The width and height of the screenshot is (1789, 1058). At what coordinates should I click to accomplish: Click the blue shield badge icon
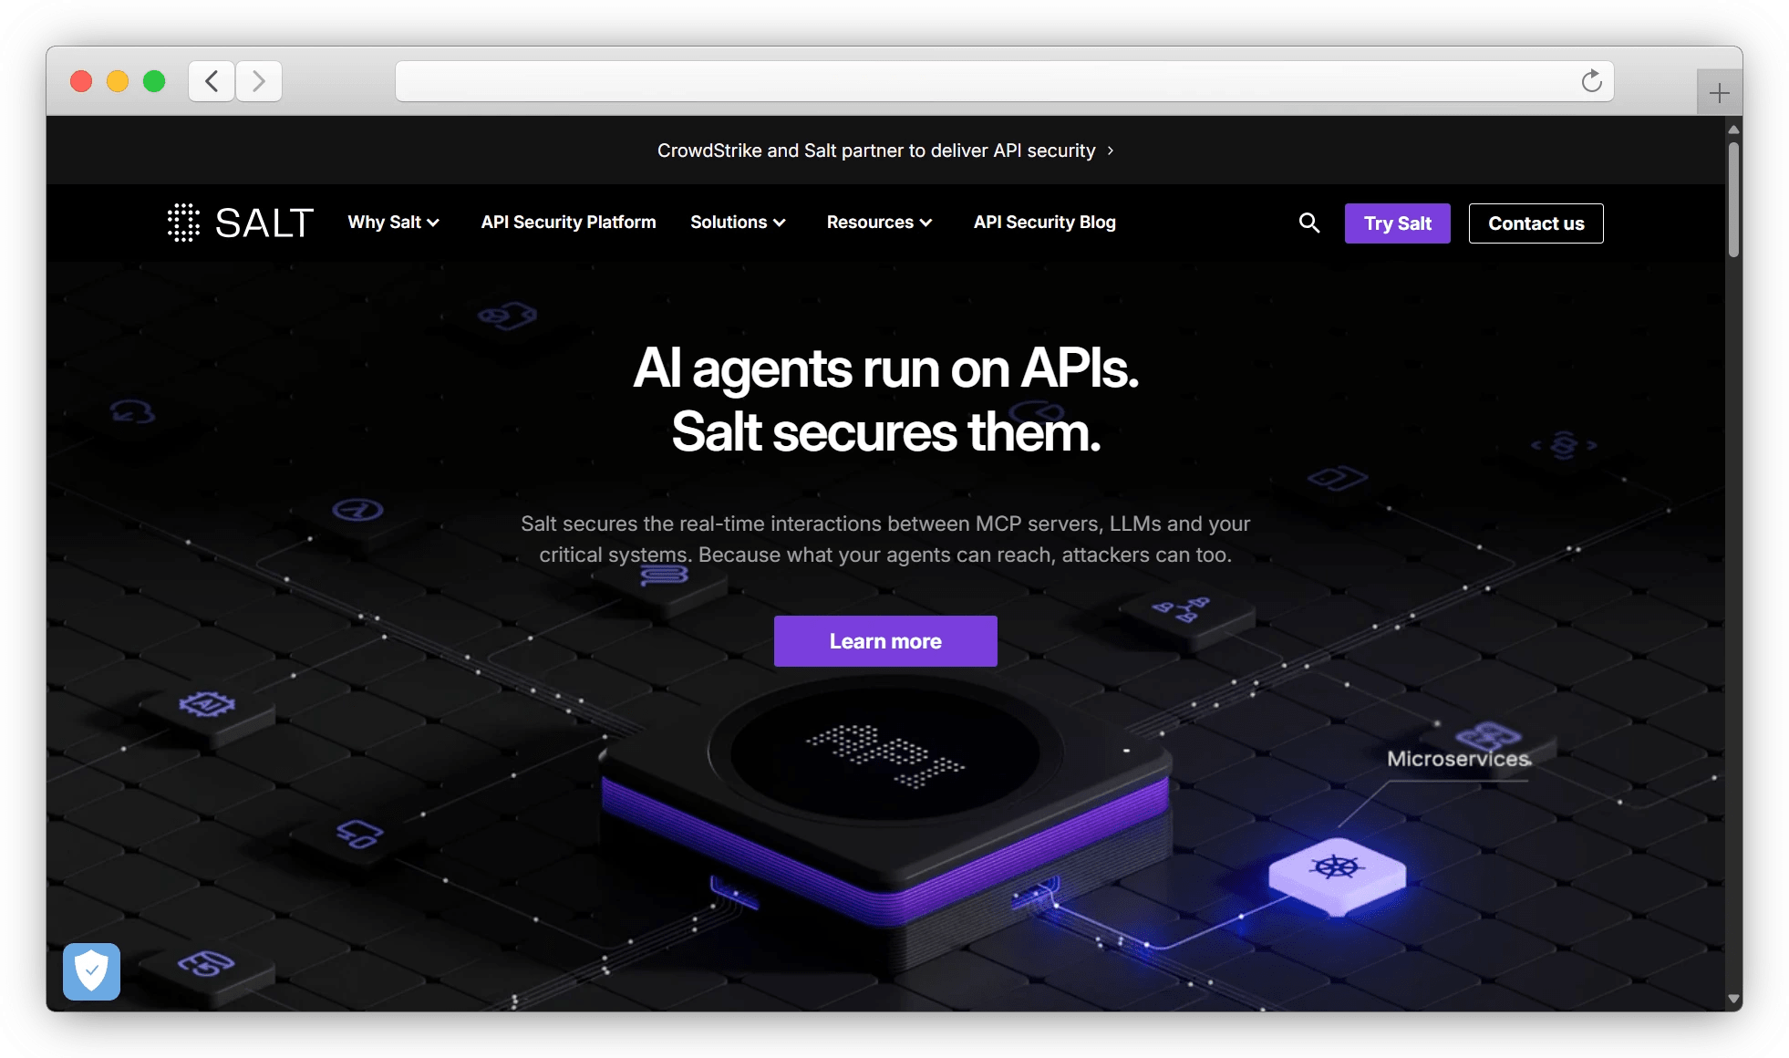tap(91, 971)
